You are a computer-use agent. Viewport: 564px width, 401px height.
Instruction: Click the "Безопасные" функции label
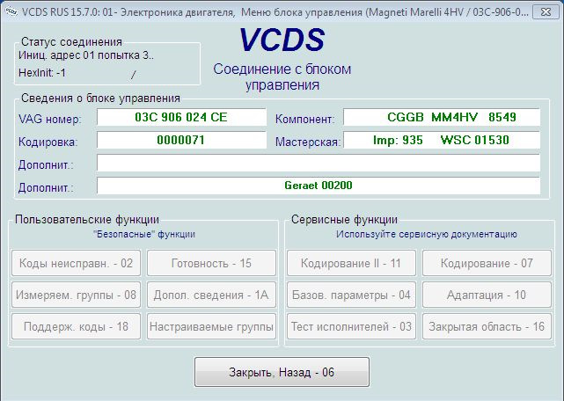(x=144, y=235)
